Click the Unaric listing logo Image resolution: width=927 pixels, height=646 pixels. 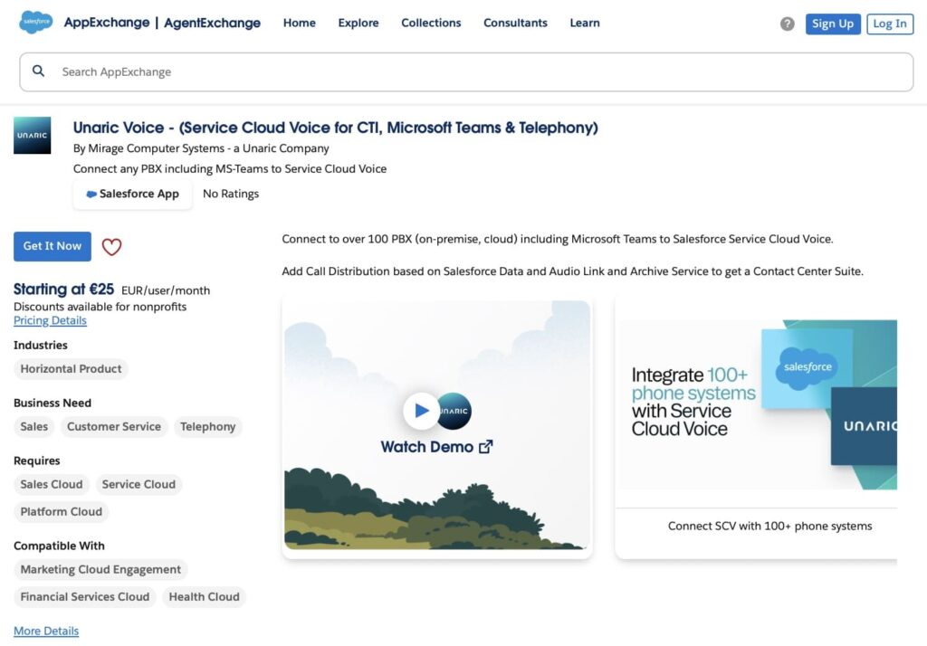pyautogui.click(x=33, y=136)
